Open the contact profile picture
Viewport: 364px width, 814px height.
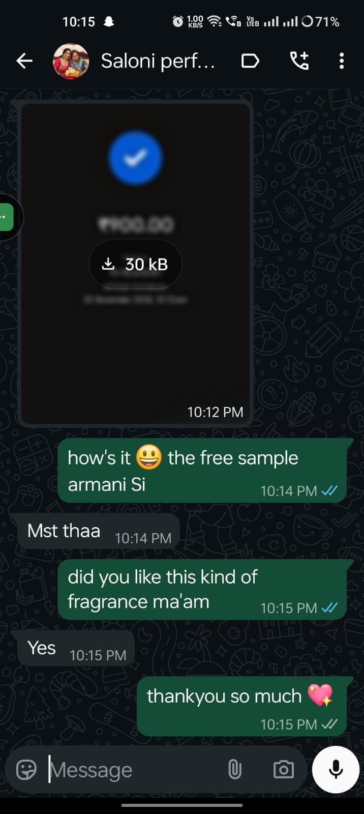[71, 62]
